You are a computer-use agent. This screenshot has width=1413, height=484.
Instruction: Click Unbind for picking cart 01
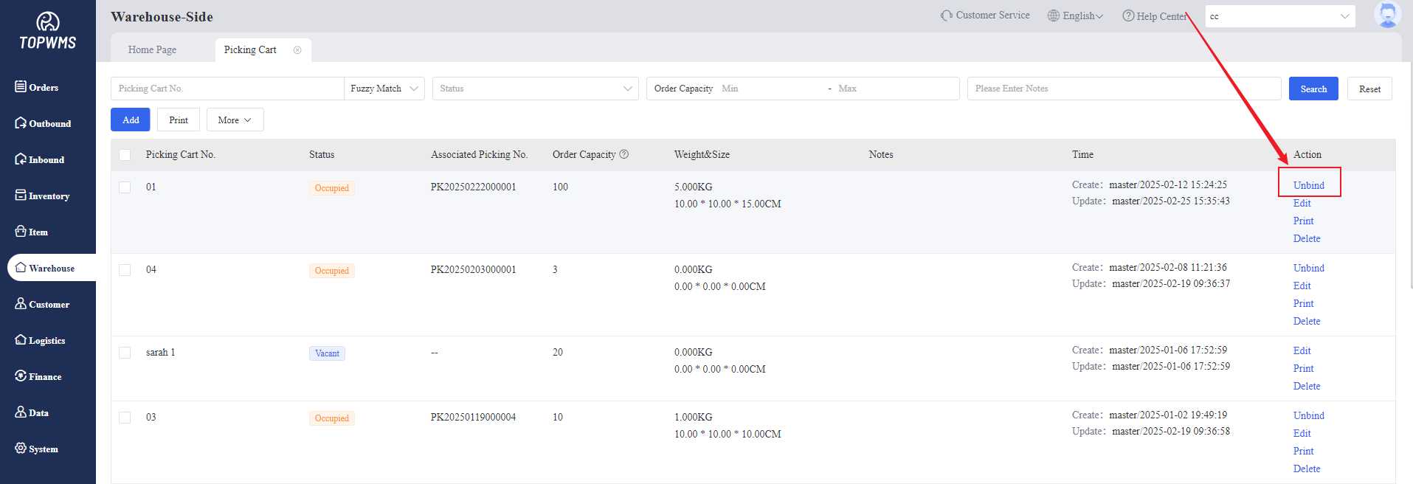1308,185
